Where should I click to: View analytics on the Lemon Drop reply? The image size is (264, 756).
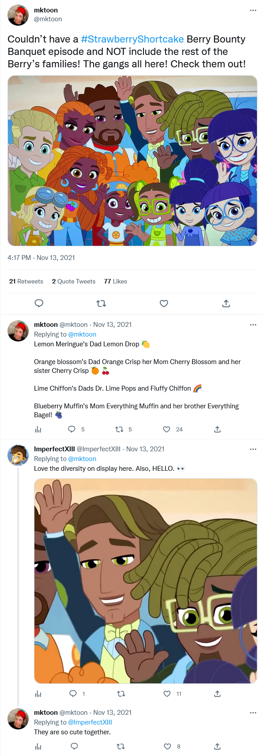38,429
